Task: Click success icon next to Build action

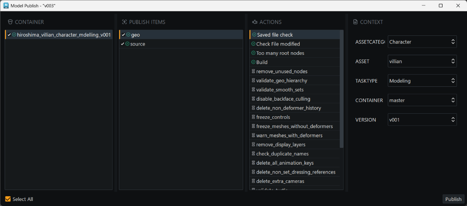Action: (253, 62)
